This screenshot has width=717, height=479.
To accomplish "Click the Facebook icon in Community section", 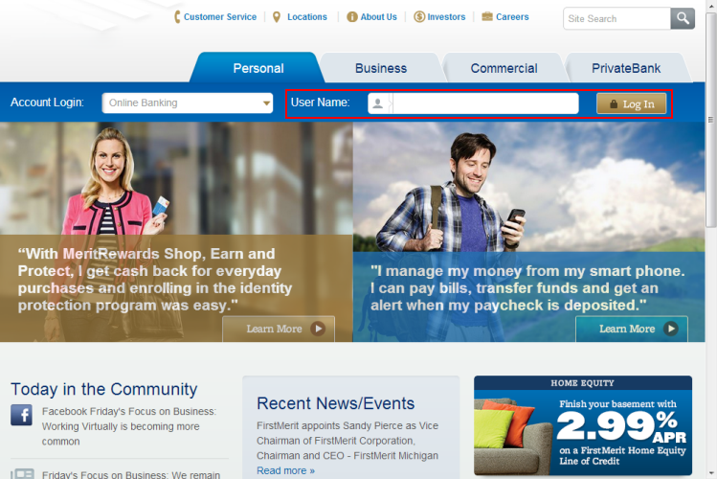I will tap(22, 415).
